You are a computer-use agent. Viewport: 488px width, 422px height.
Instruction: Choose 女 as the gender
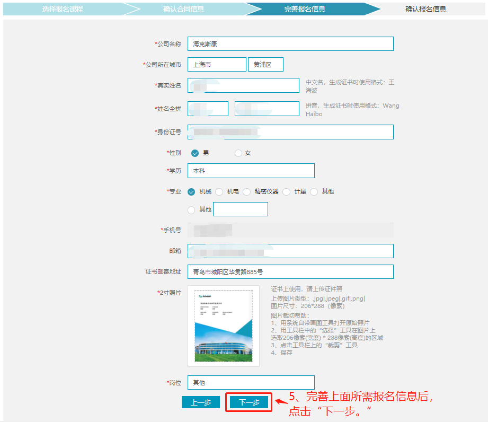238,153
